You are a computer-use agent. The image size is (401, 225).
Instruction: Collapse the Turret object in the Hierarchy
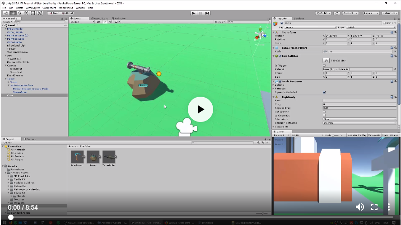5,79
